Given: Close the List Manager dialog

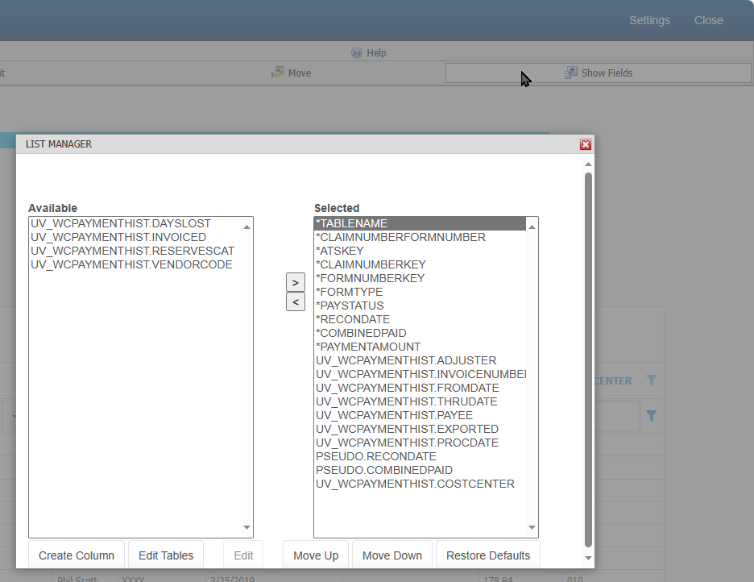Looking at the screenshot, I should pyautogui.click(x=586, y=144).
